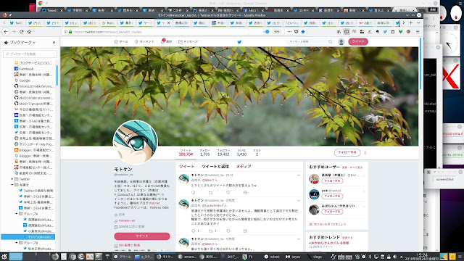Click the orange Firefox account avatar icon

408,32
